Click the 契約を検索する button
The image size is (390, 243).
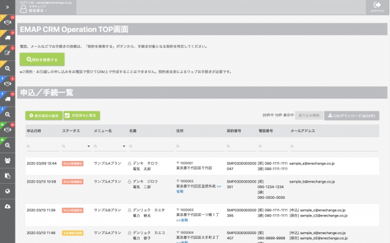(x=39, y=59)
